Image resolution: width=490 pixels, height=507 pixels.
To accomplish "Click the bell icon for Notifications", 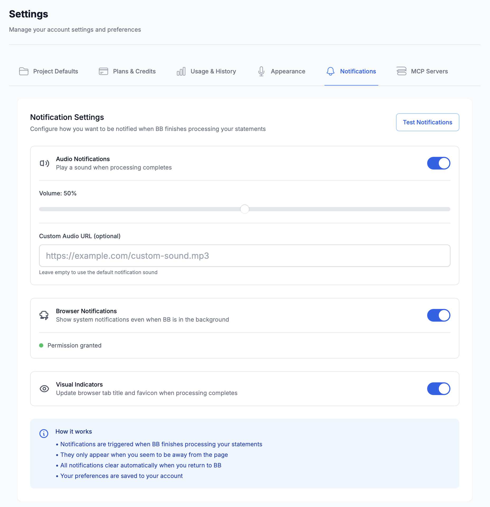I will click(x=331, y=71).
